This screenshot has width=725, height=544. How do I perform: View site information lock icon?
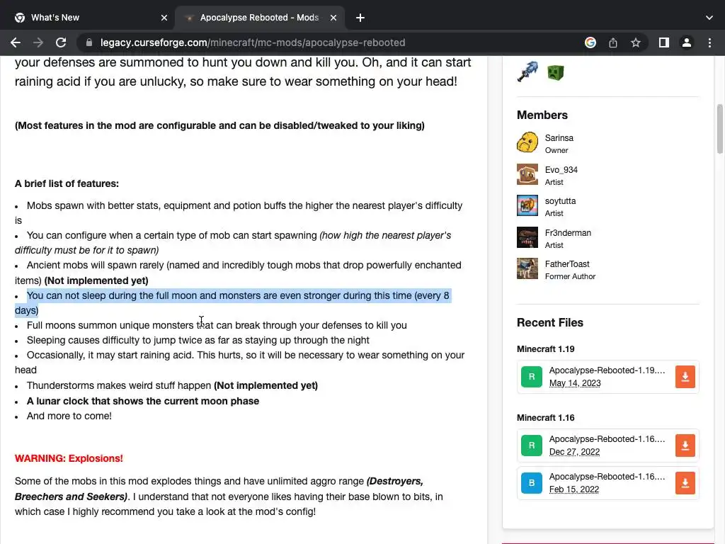(x=89, y=42)
